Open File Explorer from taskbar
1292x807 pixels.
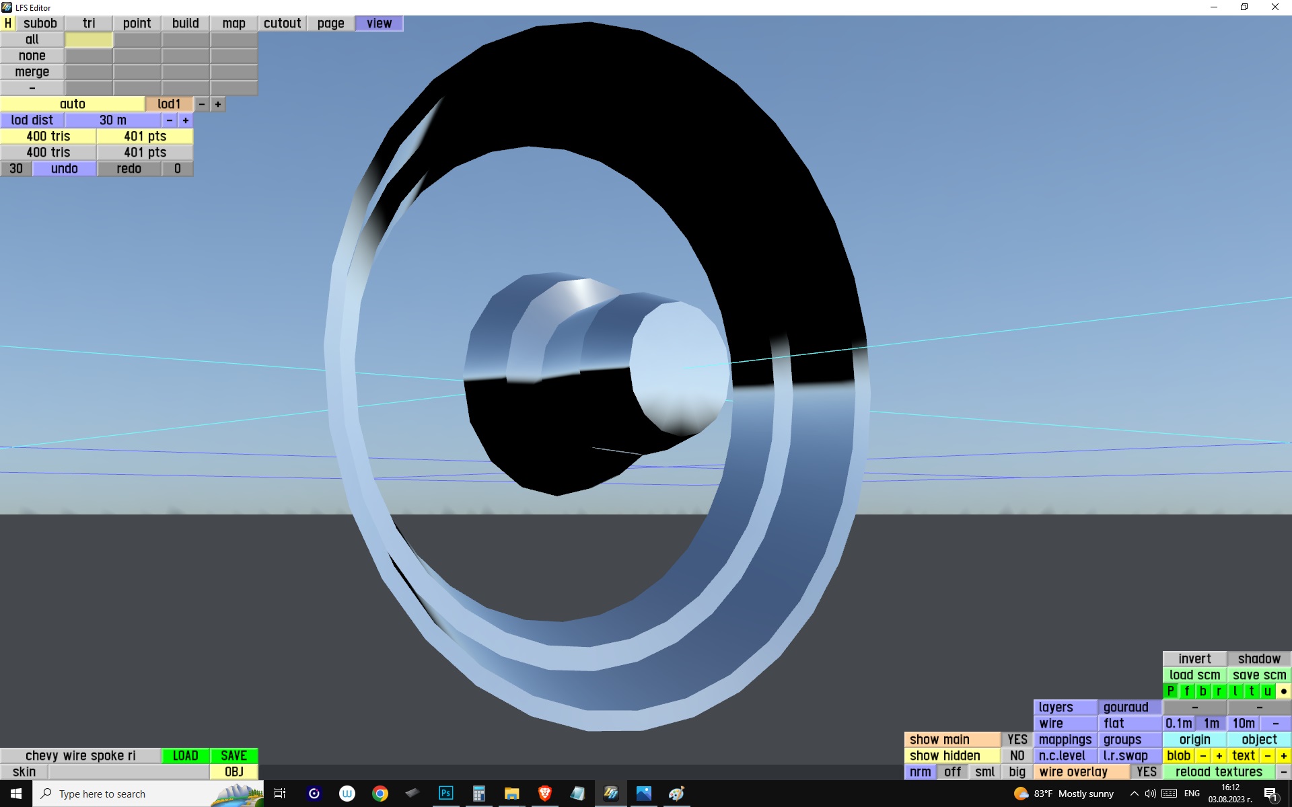(511, 794)
